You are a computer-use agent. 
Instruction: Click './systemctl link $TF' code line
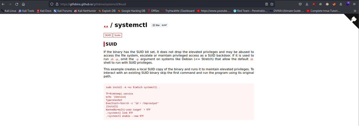pos(119,113)
